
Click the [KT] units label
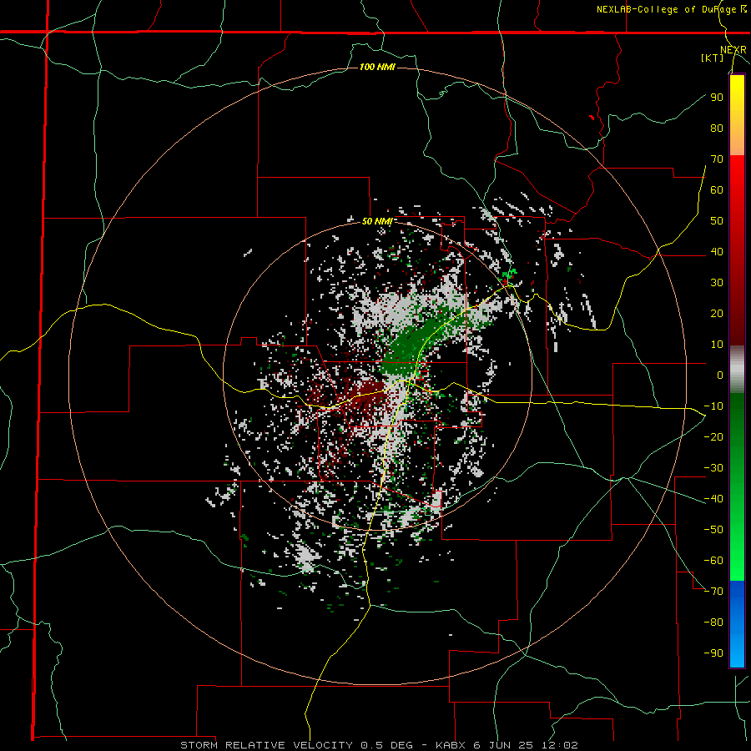tap(713, 58)
